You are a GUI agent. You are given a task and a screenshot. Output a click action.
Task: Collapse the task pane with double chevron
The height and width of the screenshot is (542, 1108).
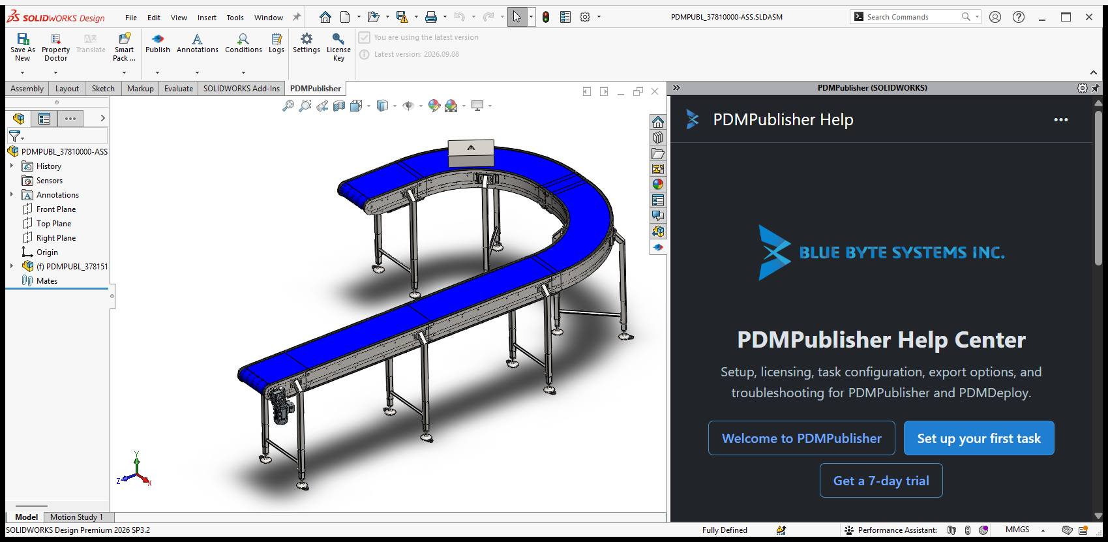676,88
